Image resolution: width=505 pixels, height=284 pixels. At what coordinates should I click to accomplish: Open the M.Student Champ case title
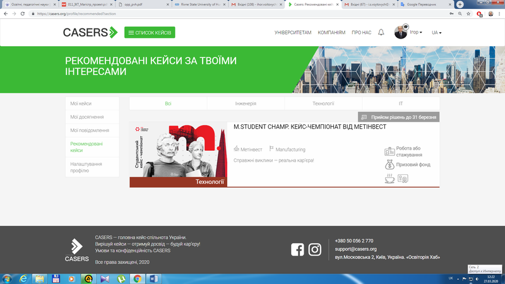tap(310, 127)
